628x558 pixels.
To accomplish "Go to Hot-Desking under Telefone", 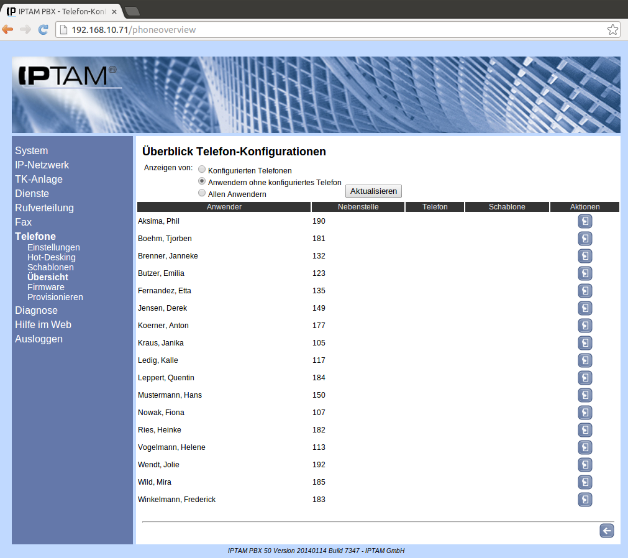I will 52,257.
